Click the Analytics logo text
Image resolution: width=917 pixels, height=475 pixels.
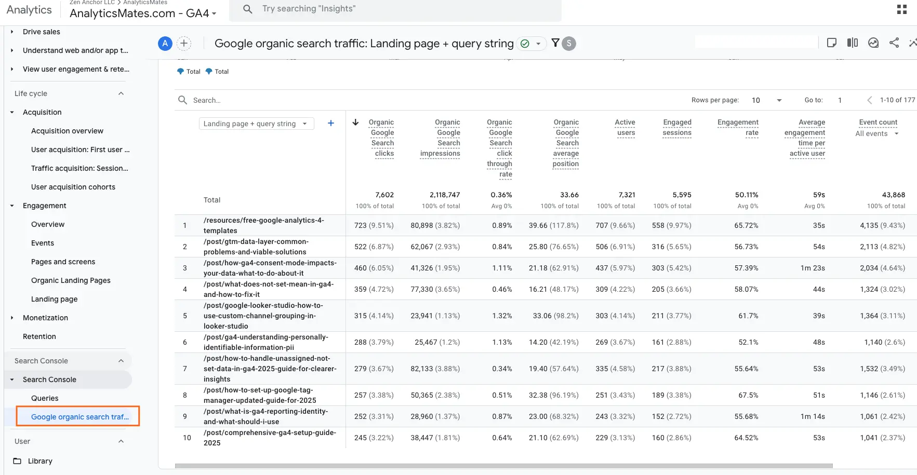tap(29, 10)
